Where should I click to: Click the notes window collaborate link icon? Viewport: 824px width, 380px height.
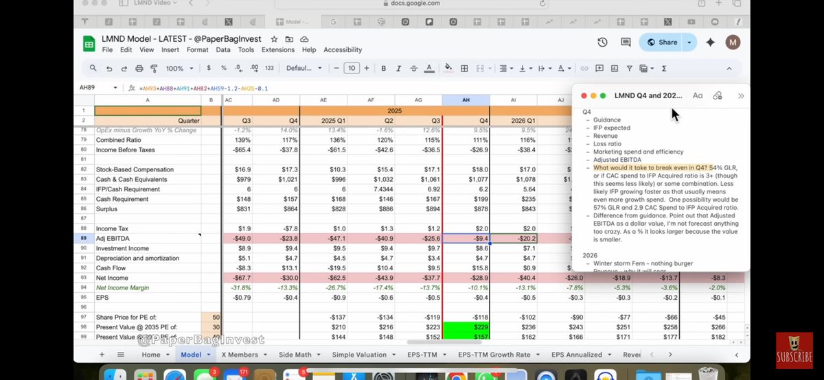[x=718, y=96]
